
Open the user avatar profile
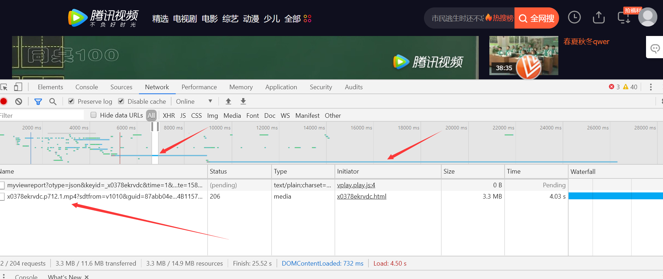point(648,17)
